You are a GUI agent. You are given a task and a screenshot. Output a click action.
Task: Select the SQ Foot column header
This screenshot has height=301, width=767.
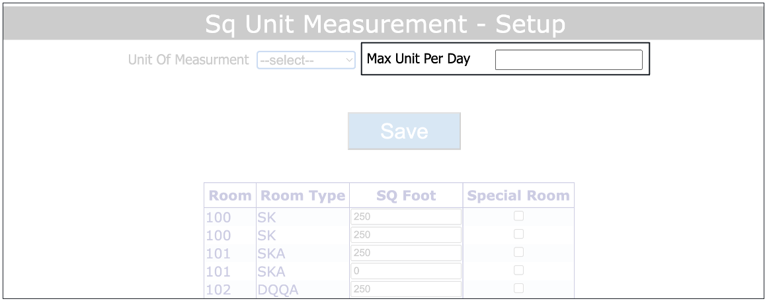coord(406,195)
